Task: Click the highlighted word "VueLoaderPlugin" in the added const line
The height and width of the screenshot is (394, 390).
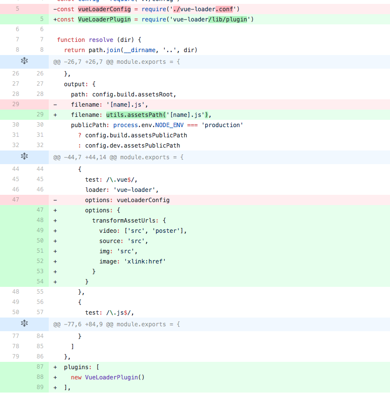Action: pos(104,19)
